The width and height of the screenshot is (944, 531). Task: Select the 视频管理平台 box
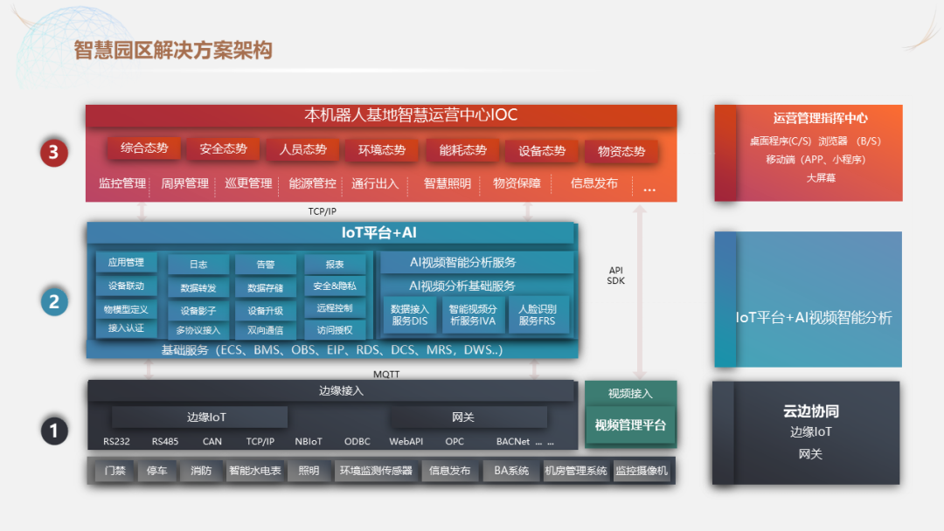pyautogui.click(x=630, y=425)
